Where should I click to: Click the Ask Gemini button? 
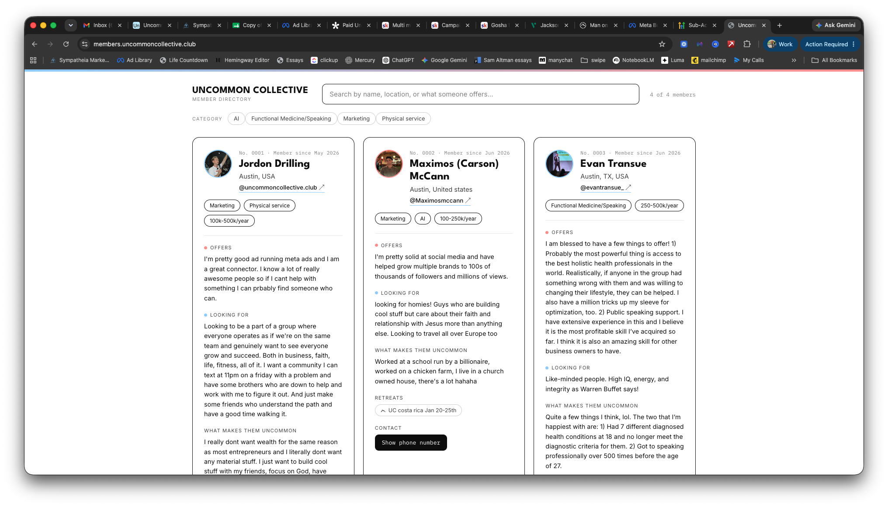pos(835,25)
